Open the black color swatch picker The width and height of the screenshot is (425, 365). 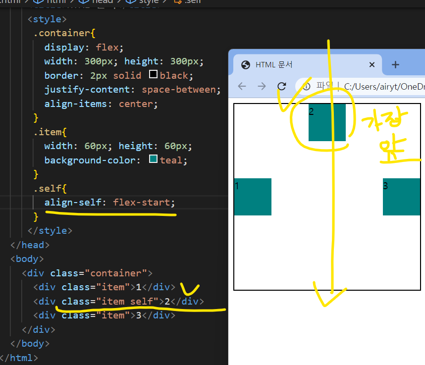(x=153, y=74)
